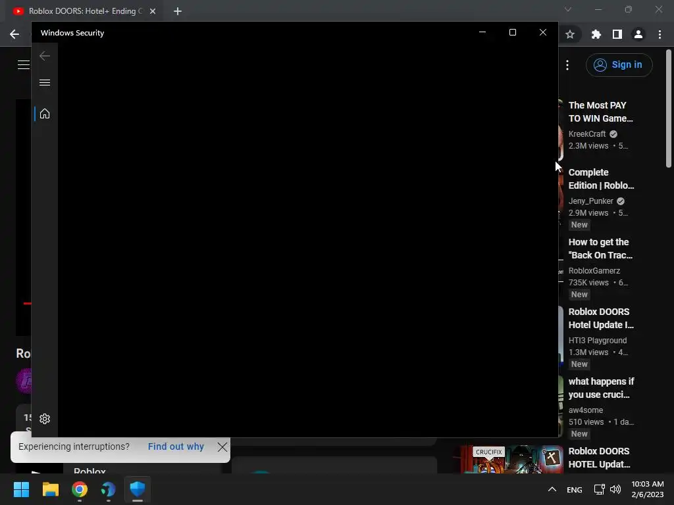The image size is (674, 505).
Task: Dismiss the Experiencing interruptions notice
Action: 222,447
